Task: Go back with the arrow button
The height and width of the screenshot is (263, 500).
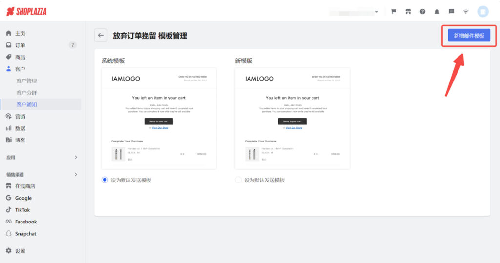Action: [101, 36]
